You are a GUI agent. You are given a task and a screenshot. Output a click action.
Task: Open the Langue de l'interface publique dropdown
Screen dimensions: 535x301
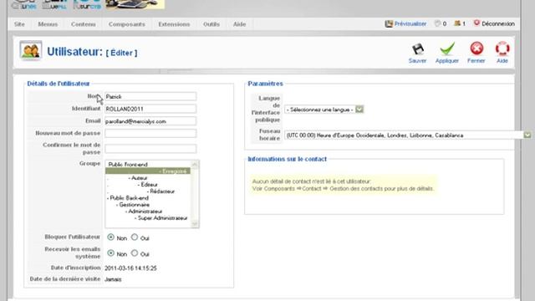[324, 110]
